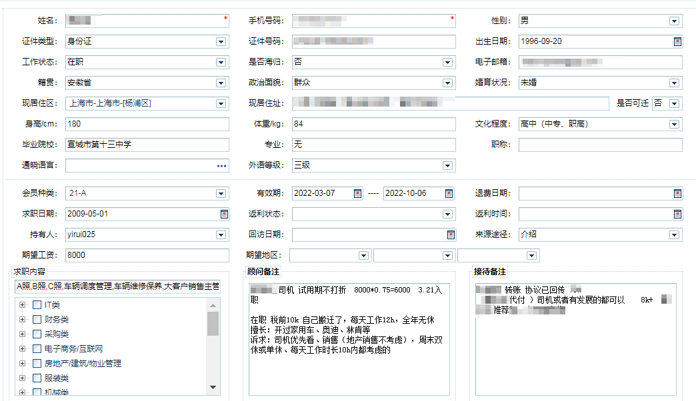This screenshot has width=696, height=401.
Task: Click into the 手机号码 input field
Action: tap(374, 21)
